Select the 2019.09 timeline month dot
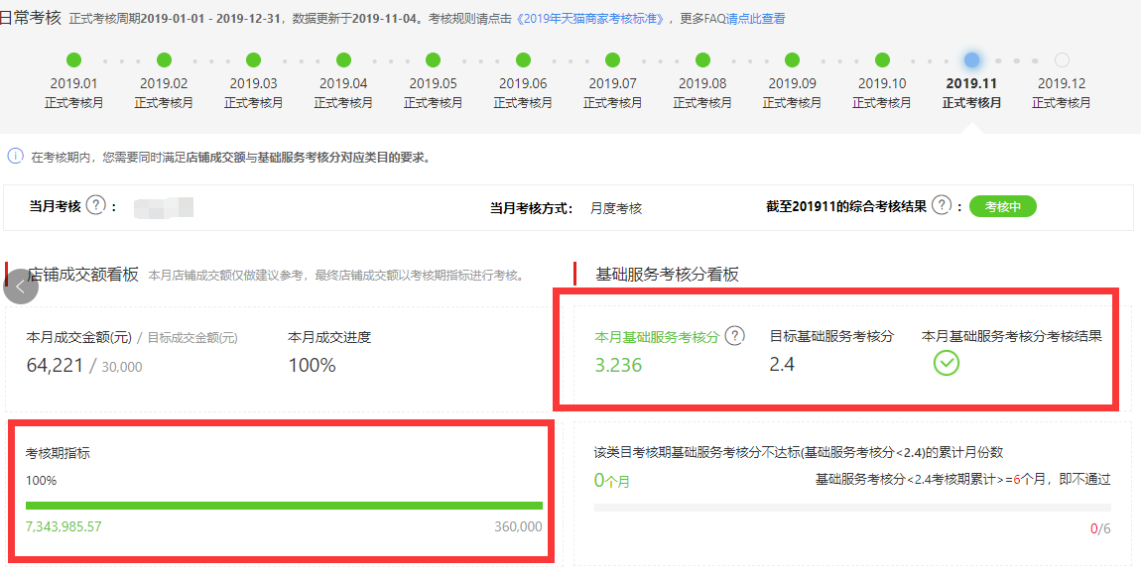Image resolution: width=1141 pixels, height=576 pixels. [x=793, y=60]
